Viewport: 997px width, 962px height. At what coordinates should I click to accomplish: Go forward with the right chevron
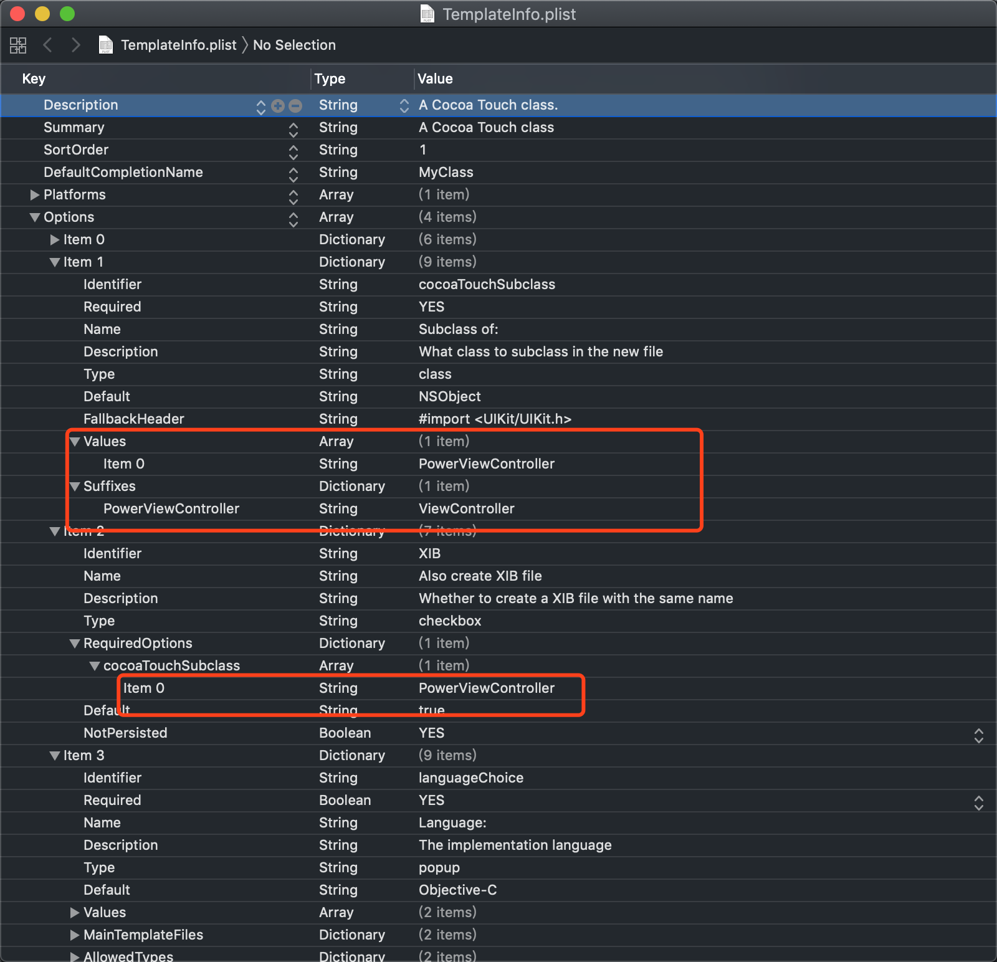tap(75, 45)
